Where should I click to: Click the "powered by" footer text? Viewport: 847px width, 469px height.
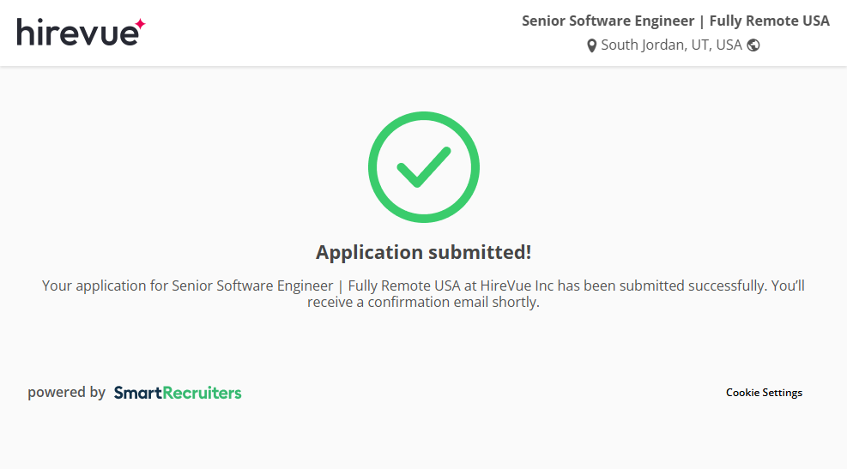pos(66,393)
